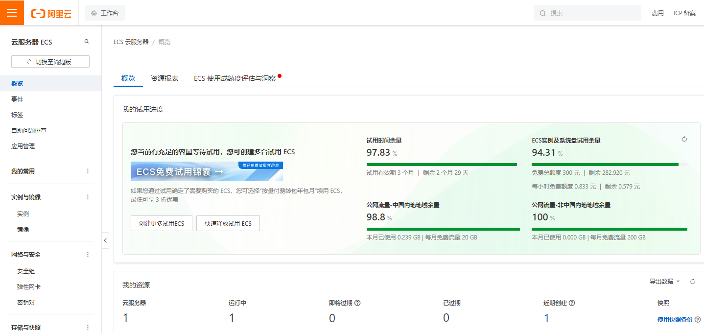
Task: Click the 97.83 % trial time value
Action: pyautogui.click(x=382, y=153)
